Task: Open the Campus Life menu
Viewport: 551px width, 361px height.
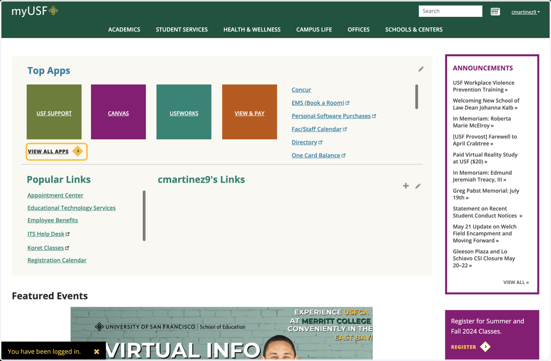Action: point(314,29)
